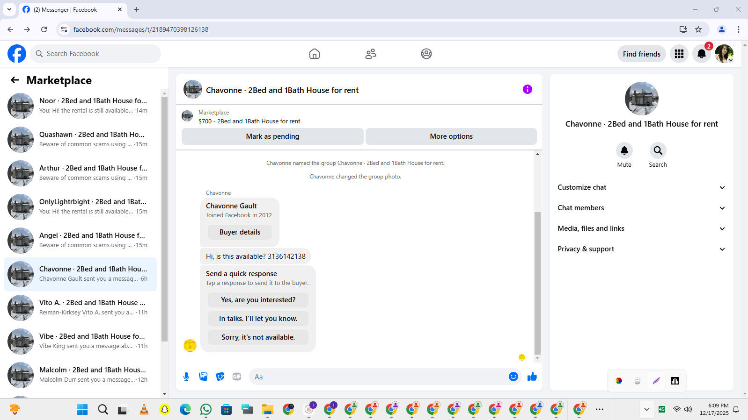The width and height of the screenshot is (748, 420).
Task: Open Vibe 2Bed and 1Bath conversation
Action: [81, 341]
